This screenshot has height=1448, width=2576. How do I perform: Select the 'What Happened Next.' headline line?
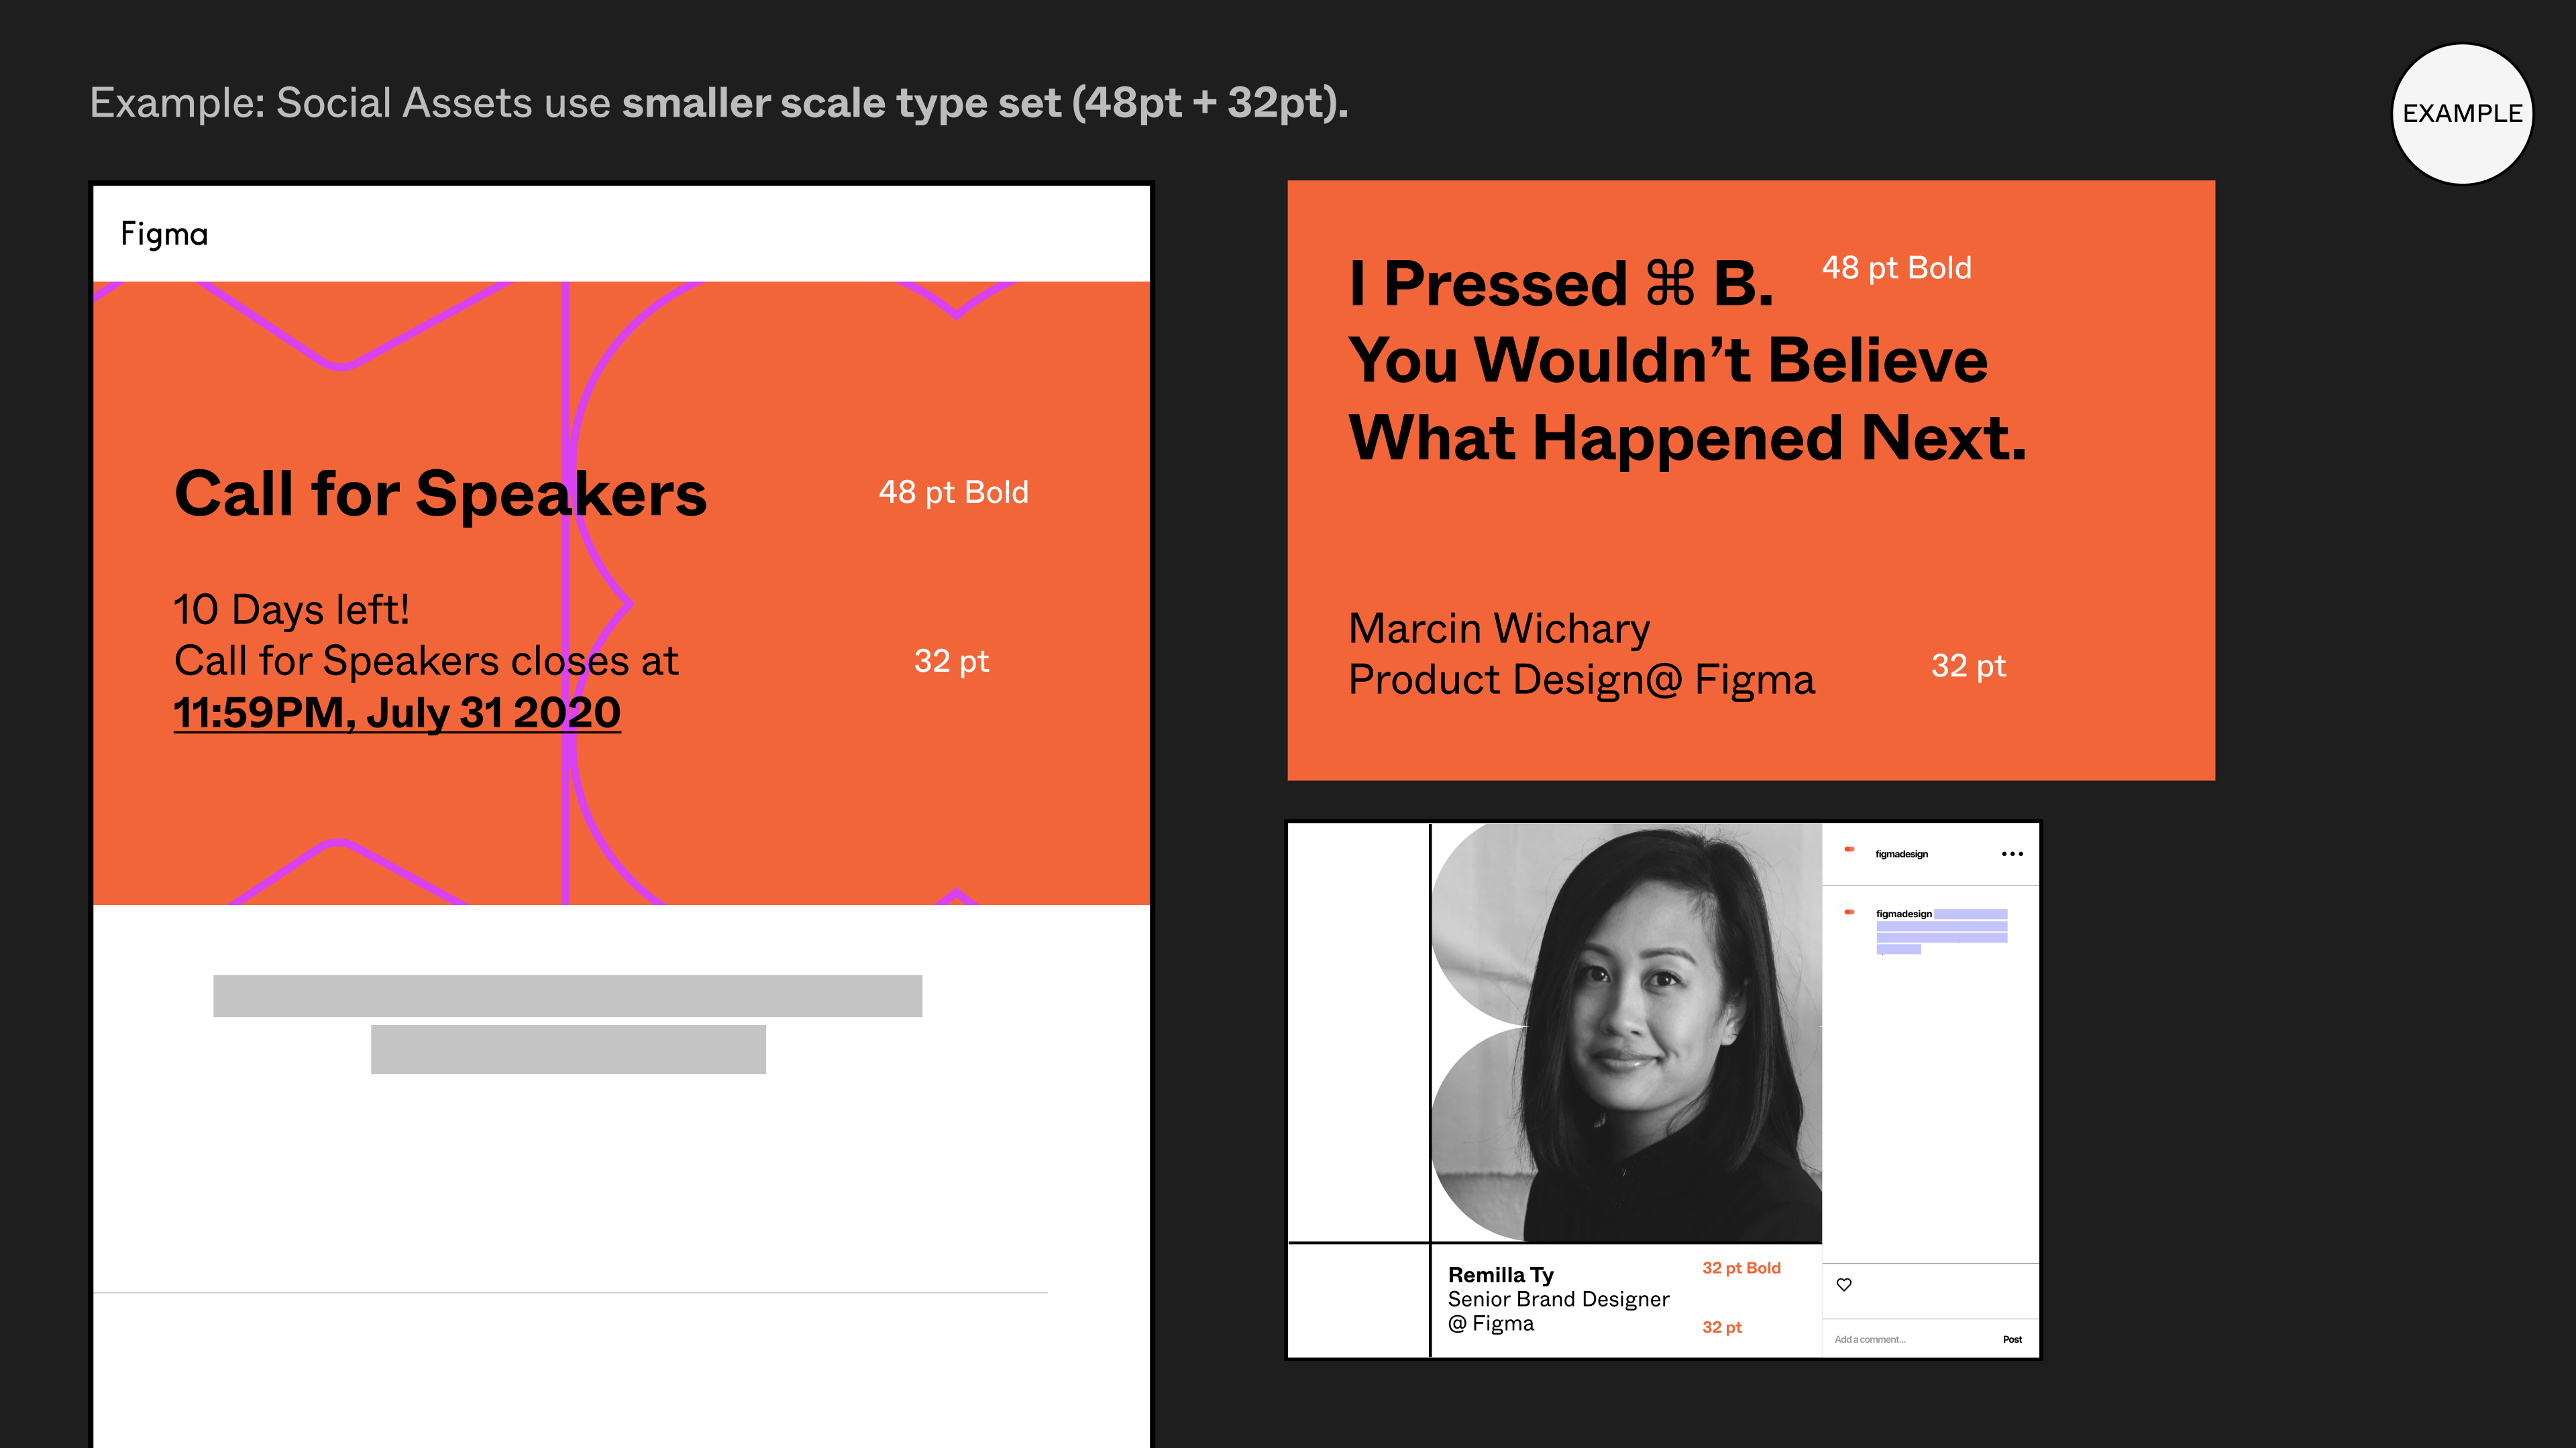click(x=1687, y=438)
